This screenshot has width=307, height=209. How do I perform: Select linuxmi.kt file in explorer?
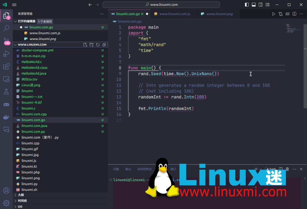60,167
